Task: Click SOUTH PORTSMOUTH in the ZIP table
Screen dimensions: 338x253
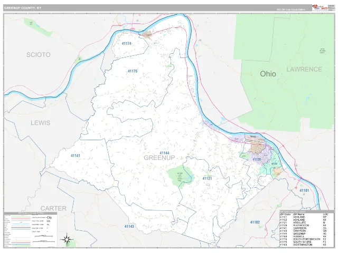Action: pos(306,239)
